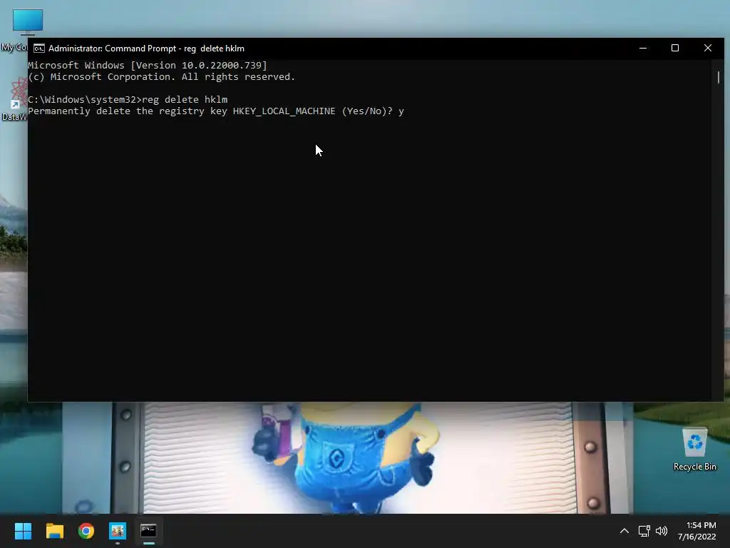Minimize the Command Prompt window
This screenshot has height=548, width=730.
[x=643, y=48]
